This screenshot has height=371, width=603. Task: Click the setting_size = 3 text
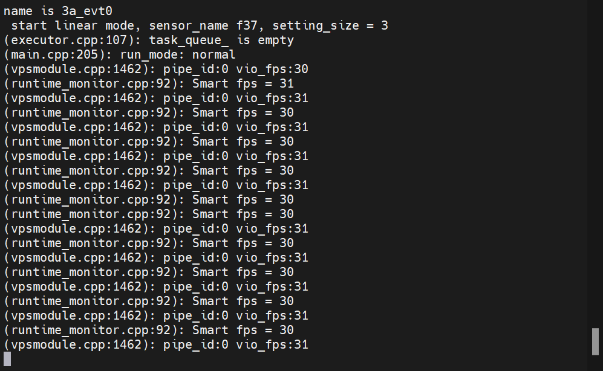pos(330,26)
